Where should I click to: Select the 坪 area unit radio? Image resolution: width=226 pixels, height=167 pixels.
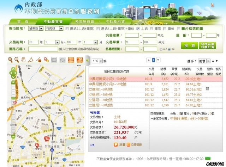click(169, 49)
